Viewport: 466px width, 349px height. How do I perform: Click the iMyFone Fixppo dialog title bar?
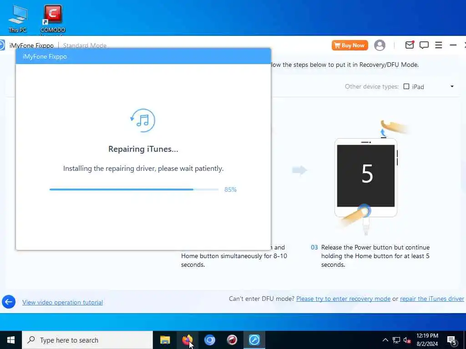point(143,56)
